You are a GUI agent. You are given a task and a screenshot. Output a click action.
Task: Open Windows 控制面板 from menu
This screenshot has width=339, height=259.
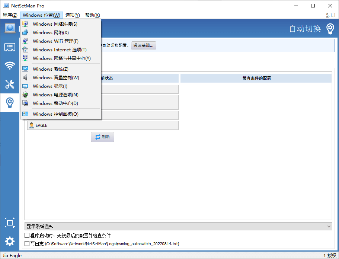point(61,114)
